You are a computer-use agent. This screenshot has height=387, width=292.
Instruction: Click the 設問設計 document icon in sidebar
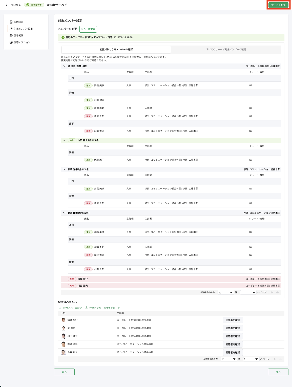(x=11, y=22)
